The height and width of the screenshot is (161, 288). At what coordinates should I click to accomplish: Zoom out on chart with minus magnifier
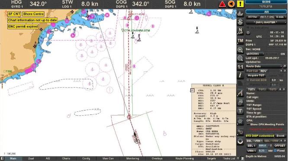pyautogui.click(x=240, y=59)
